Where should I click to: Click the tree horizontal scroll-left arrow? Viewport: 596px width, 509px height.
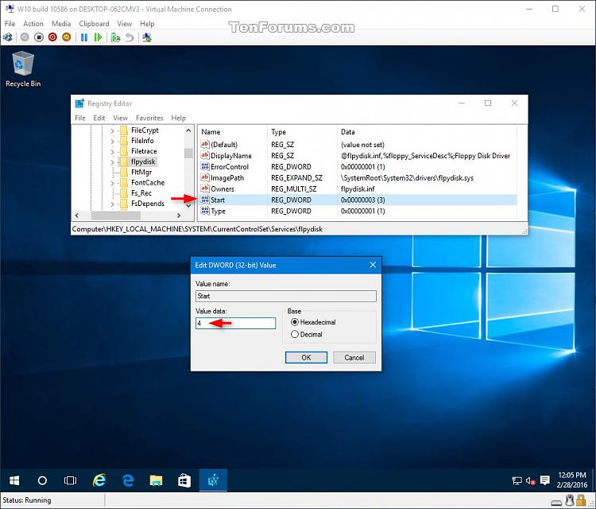77,216
